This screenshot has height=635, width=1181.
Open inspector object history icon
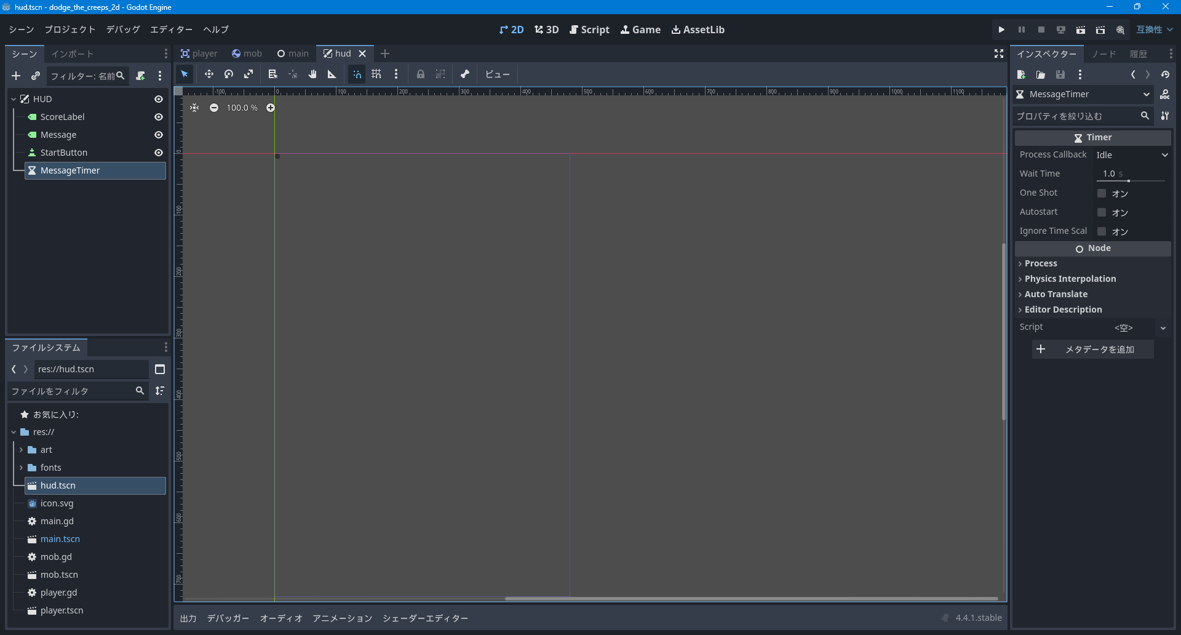click(x=1165, y=74)
